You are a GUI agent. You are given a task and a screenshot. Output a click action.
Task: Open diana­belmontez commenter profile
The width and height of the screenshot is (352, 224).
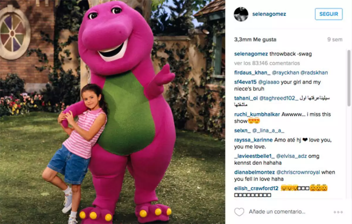(255, 172)
